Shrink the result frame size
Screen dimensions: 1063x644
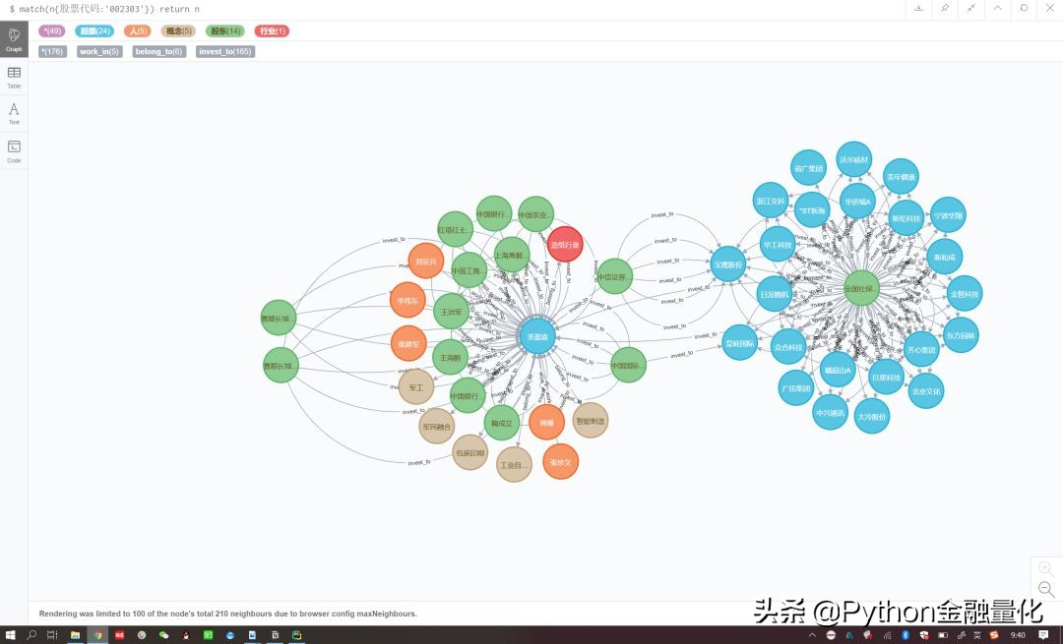coord(970,8)
